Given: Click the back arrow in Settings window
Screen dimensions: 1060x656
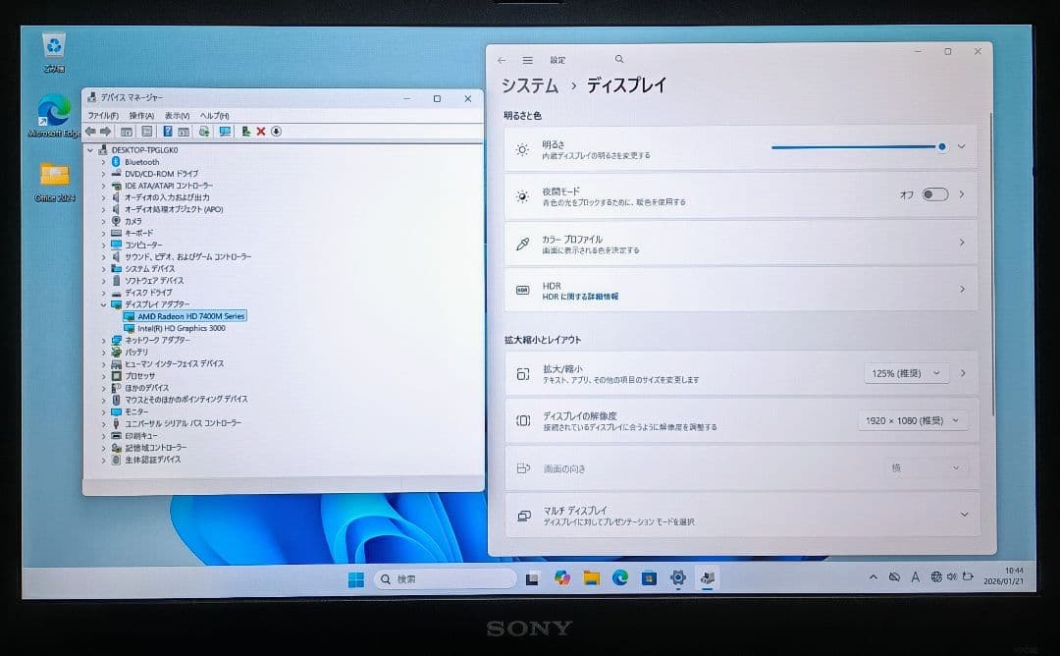Looking at the screenshot, I should coord(502,60).
